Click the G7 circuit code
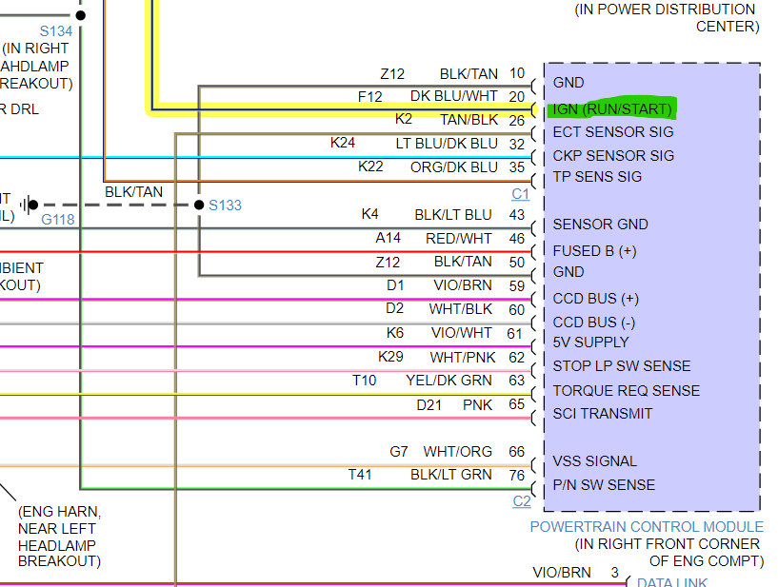Image resolution: width=778 pixels, height=587 pixels. tap(399, 452)
